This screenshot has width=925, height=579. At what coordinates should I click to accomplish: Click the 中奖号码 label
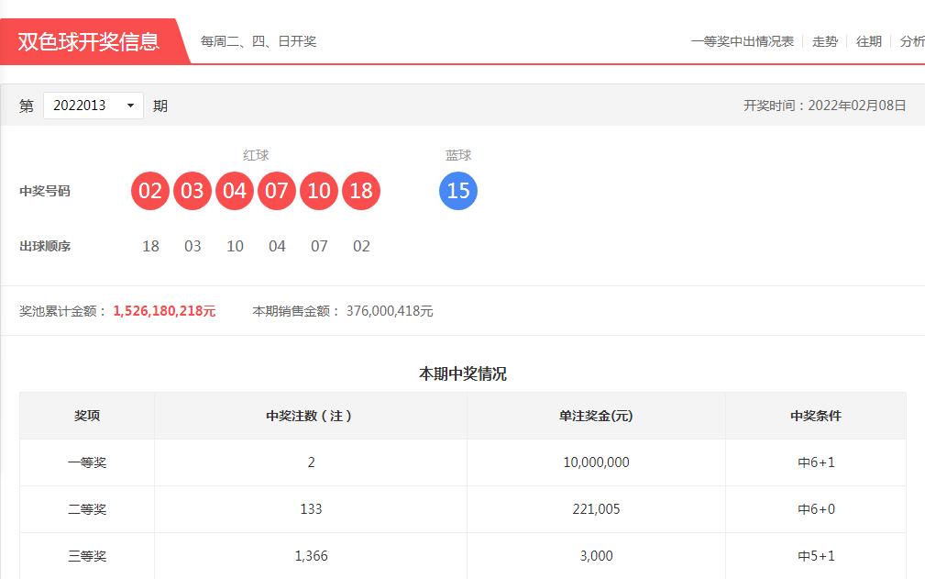(x=45, y=191)
